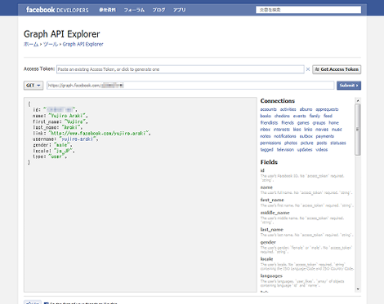The height and width of the screenshot is (304, 384).
Task: Select the albums connection
Action: point(306,109)
